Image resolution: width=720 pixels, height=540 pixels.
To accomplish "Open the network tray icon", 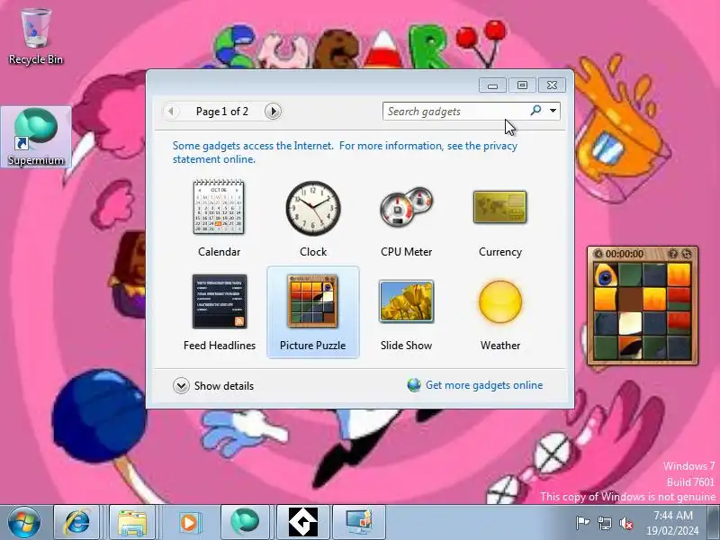I will pyautogui.click(x=604, y=523).
